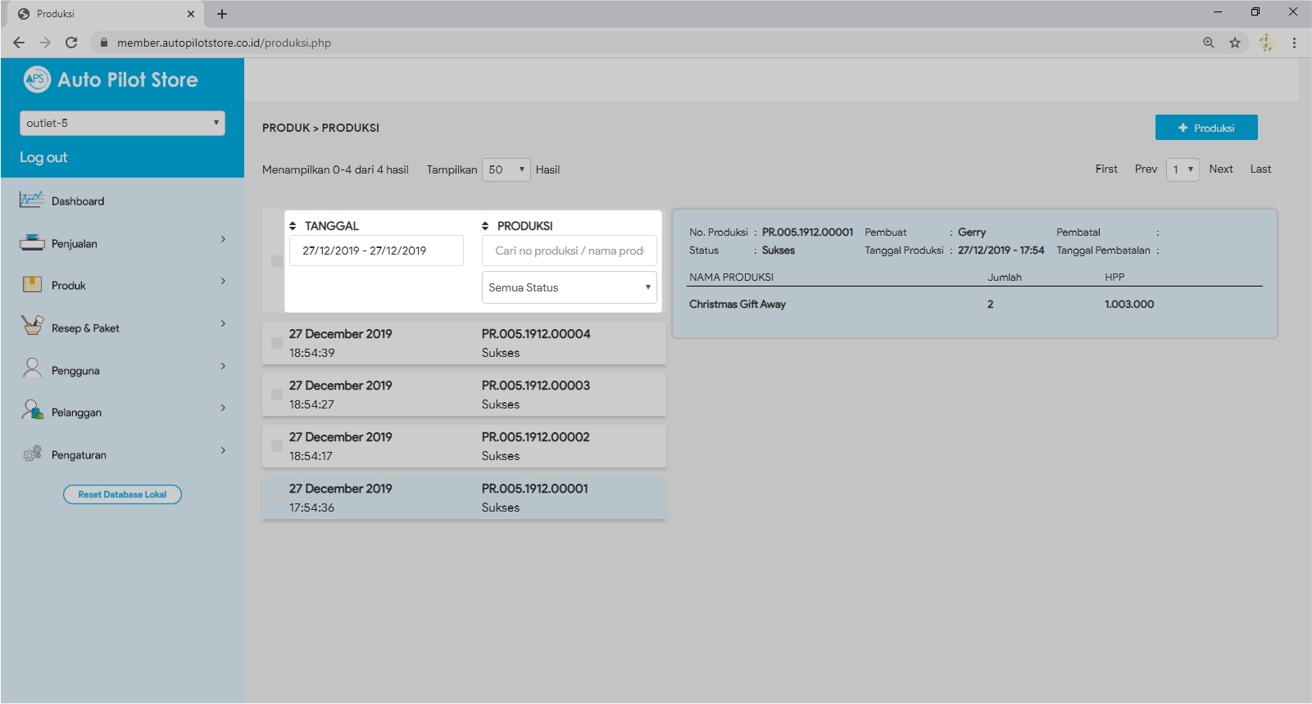Tick checkbox for production PR.005.1912.00002
1312x704 pixels.
click(x=277, y=446)
